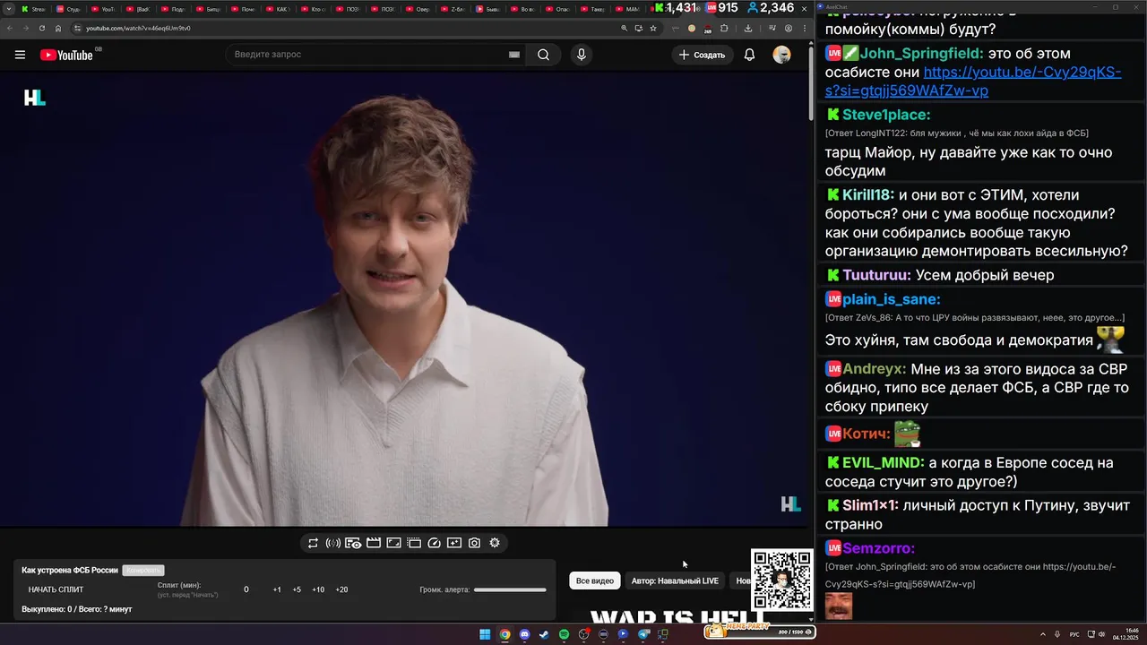1147x645 pixels.
Task: Add +1 minute to the split
Action: tap(277, 589)
